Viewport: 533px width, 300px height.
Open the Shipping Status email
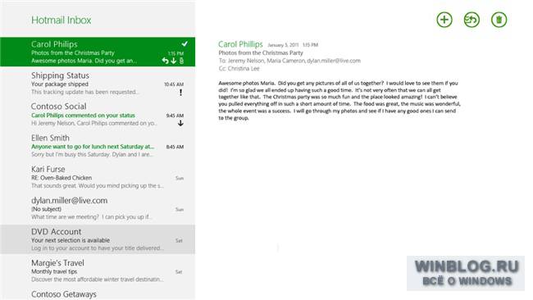click(x=98, y=84)
